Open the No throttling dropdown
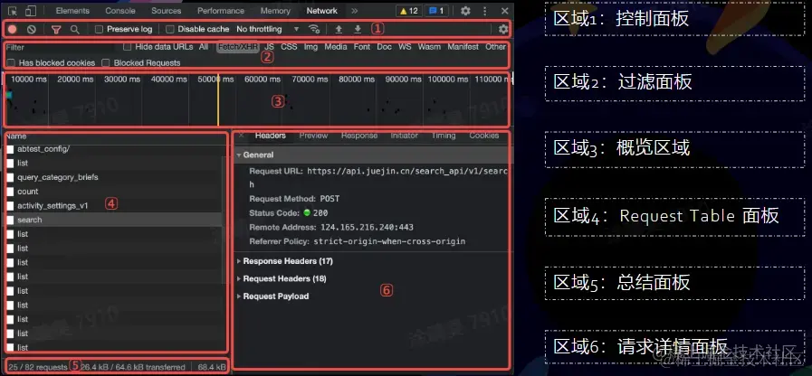This screenshot has width=812, height=376. [268, 29]
